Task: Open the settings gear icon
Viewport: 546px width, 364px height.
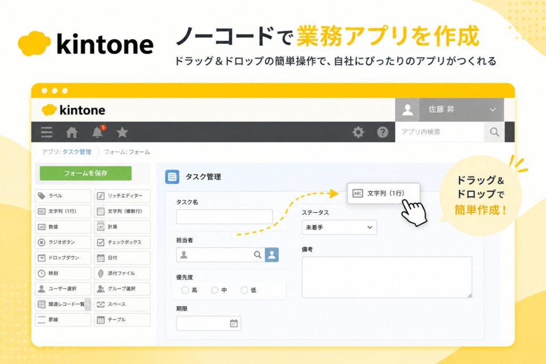Action: click(x=358, y=132)
